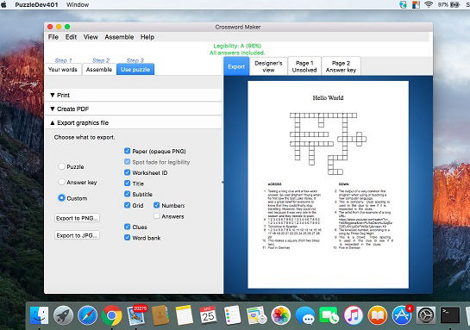
Task: Click the battery status icon
Action: (454, 4)
